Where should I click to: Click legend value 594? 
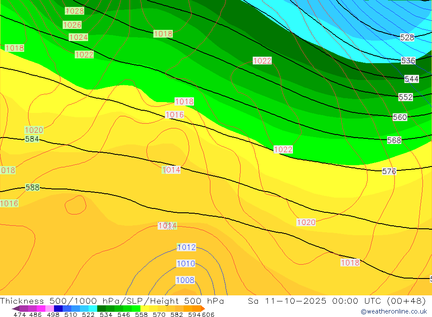[194, 314]
